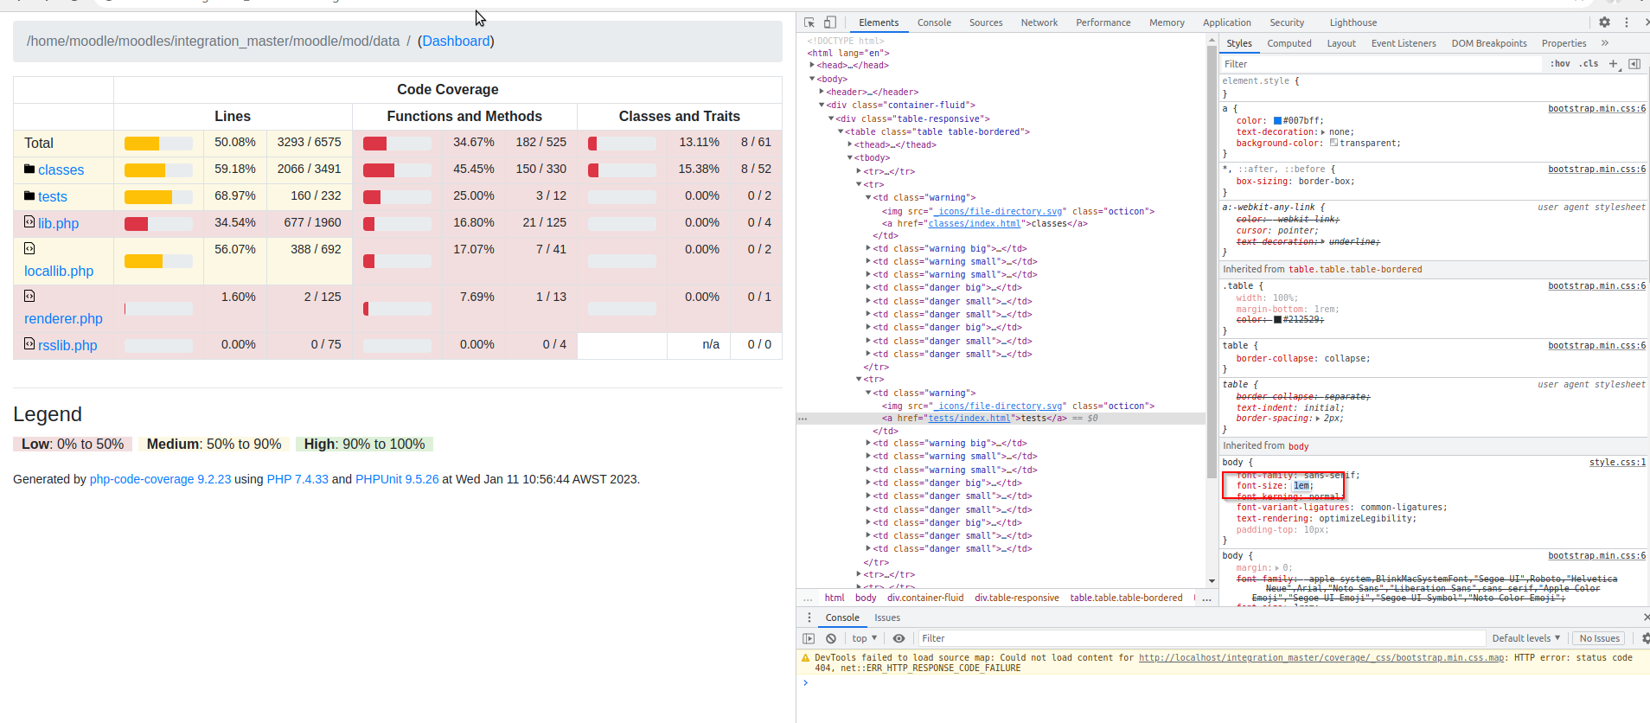Screen dimensions: 1650x723
Task: Open the bootstrap.min.css.map URL in console
Action: point(1321,658)
